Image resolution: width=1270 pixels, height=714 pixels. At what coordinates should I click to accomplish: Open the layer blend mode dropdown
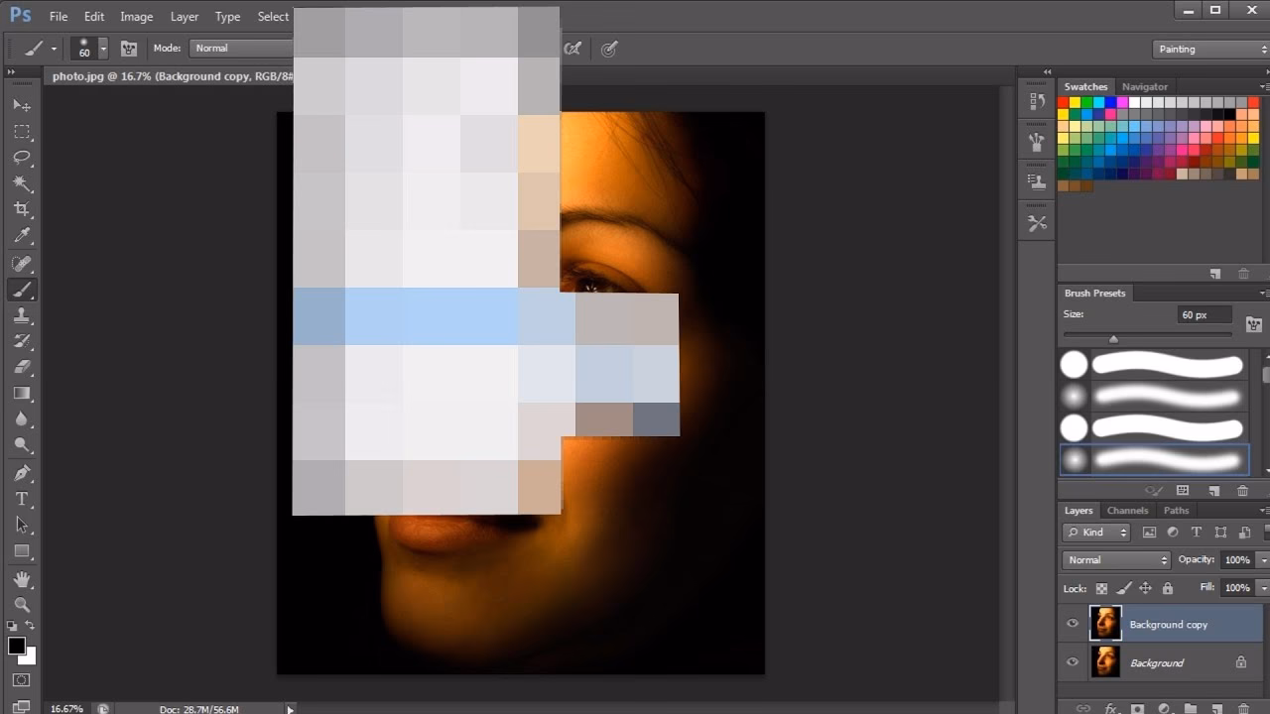click(1115, 559)
